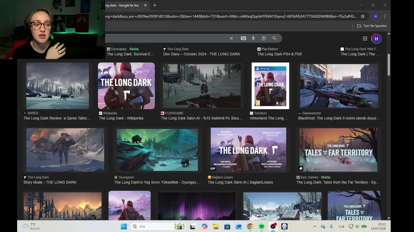Select the long dark Google search tab
The width and height of the screenshot is (414, 232).
[125, 5]
